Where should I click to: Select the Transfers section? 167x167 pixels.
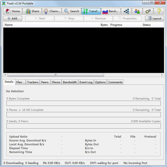pyautogui.click(x=91, y=11)
